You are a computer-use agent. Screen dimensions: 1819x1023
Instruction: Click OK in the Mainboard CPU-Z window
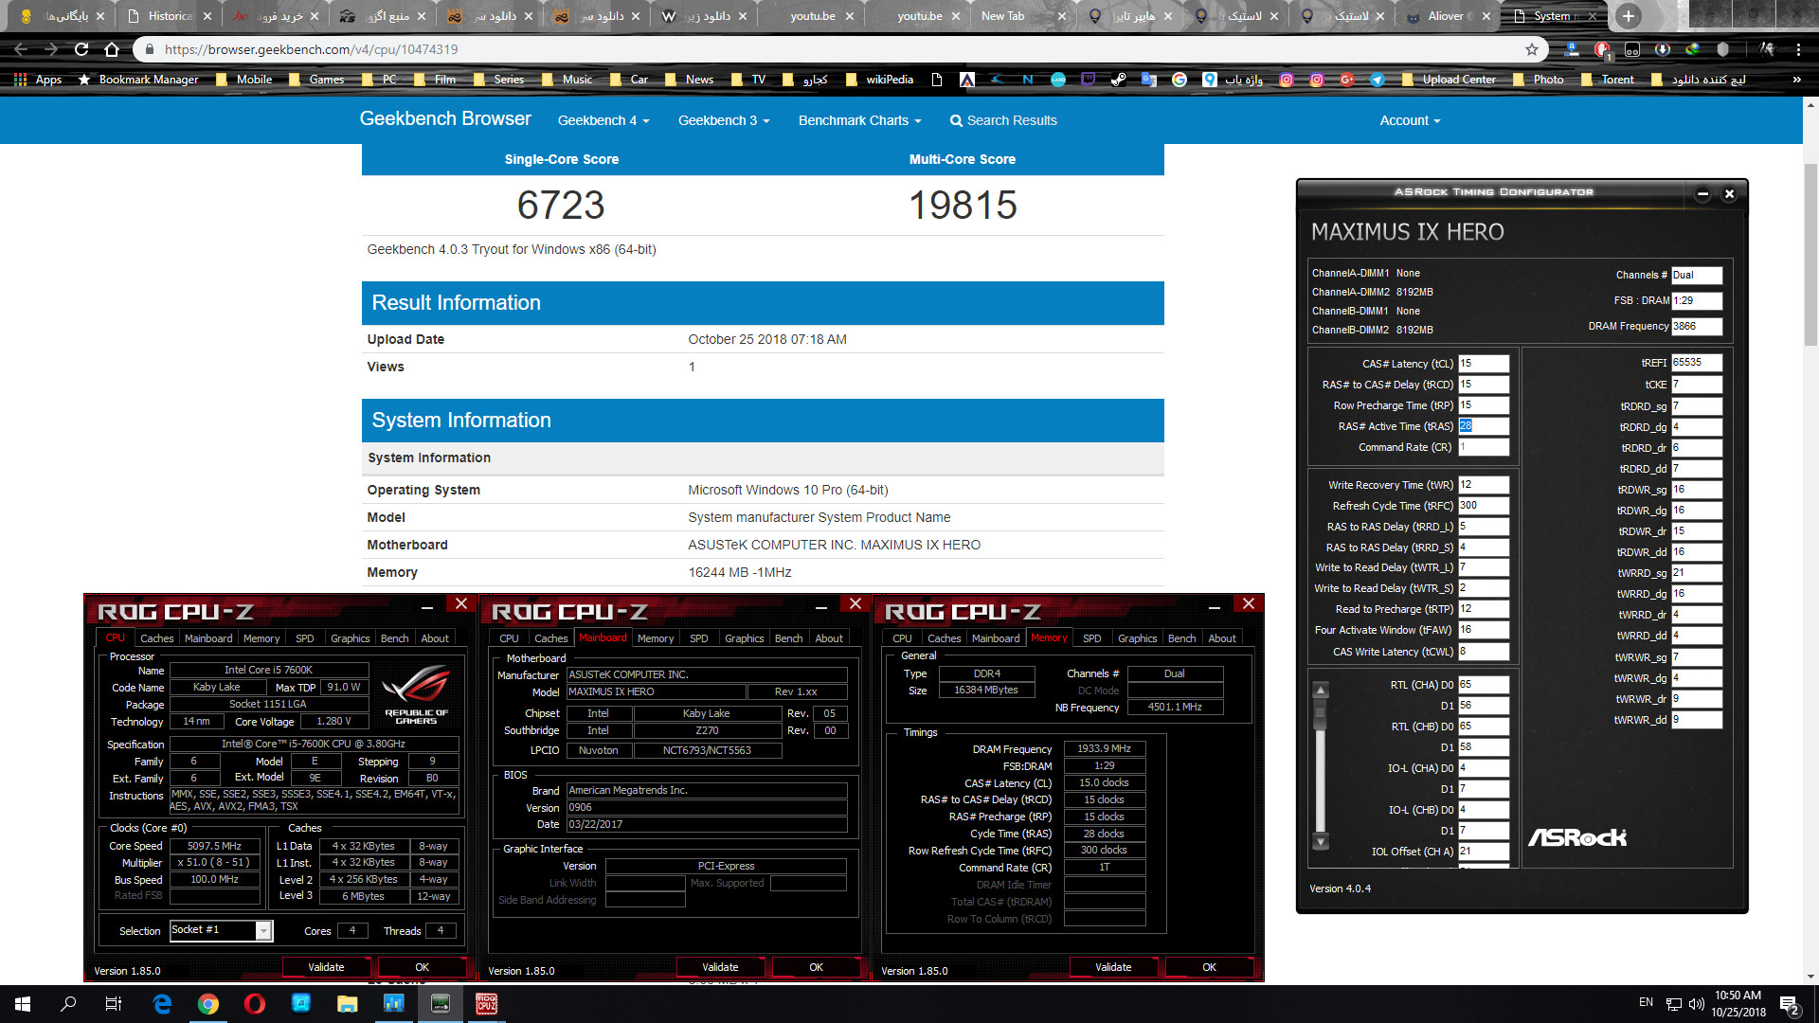coord(816,967)
